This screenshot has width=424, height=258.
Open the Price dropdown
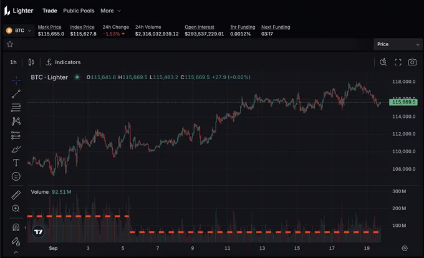(398, 44)
